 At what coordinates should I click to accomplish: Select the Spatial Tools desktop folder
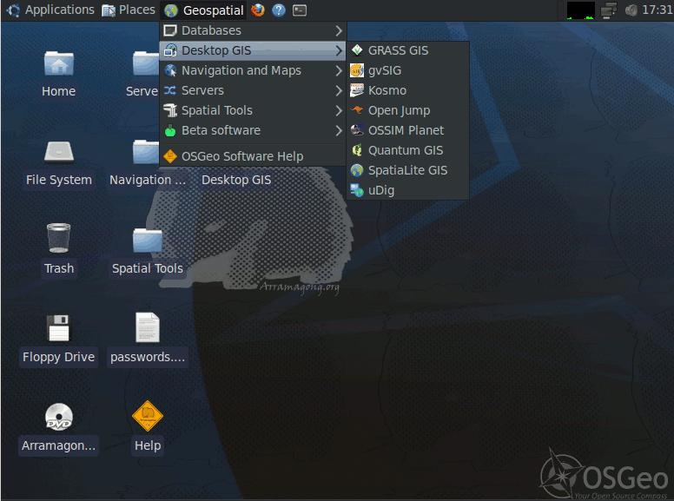(x=148, y=241)
